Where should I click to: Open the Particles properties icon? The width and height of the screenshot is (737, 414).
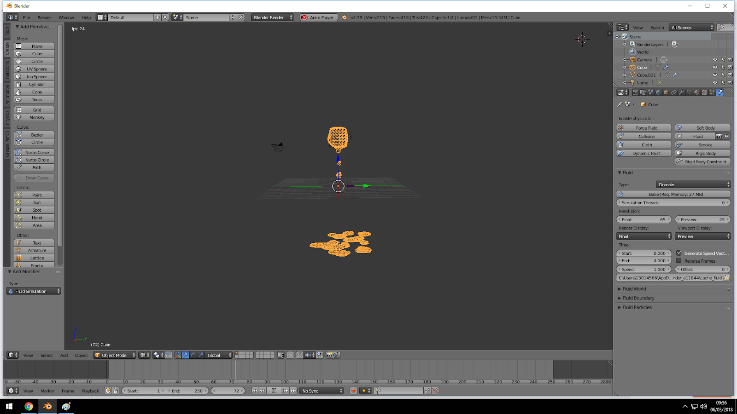pyautogui.click(x=712, y=92)
